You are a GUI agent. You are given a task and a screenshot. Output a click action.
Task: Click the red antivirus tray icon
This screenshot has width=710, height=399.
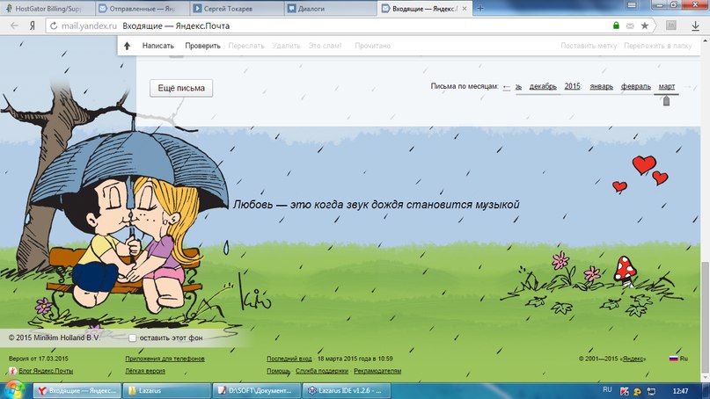tap(625, 391)
